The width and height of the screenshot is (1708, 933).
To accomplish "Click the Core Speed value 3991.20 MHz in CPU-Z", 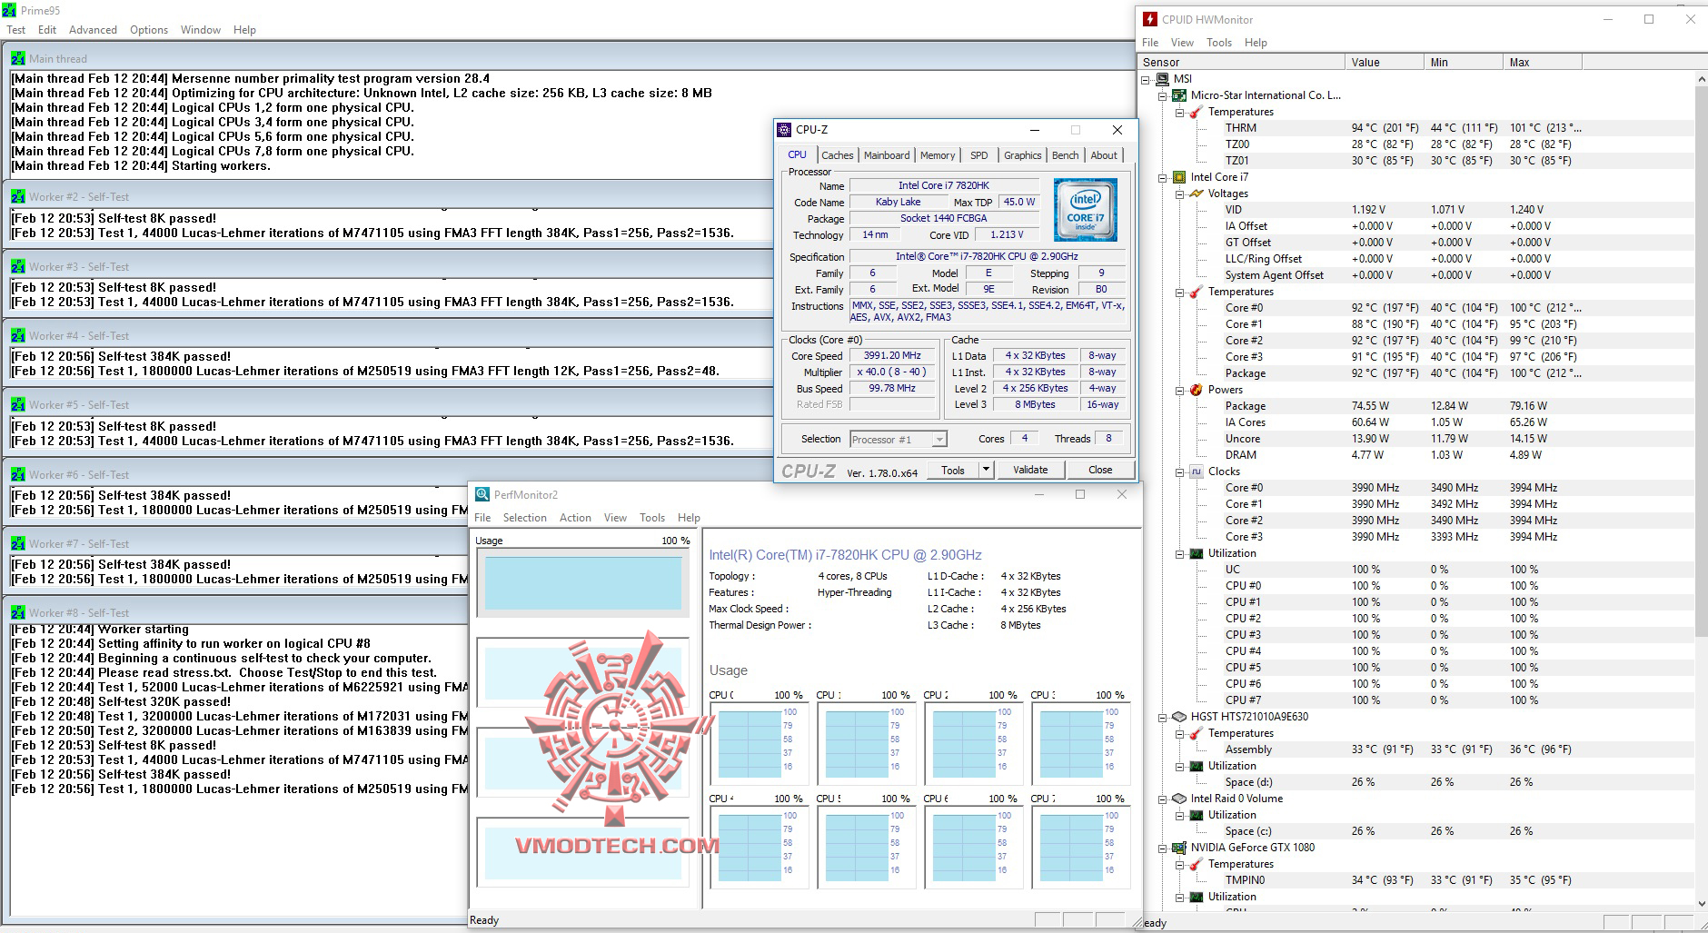I will click(x=892, y=356).
